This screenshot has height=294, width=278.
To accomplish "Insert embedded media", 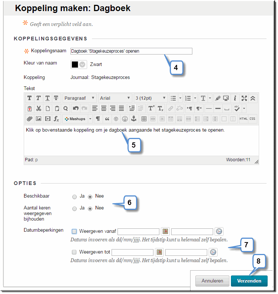I will point(47,119).
